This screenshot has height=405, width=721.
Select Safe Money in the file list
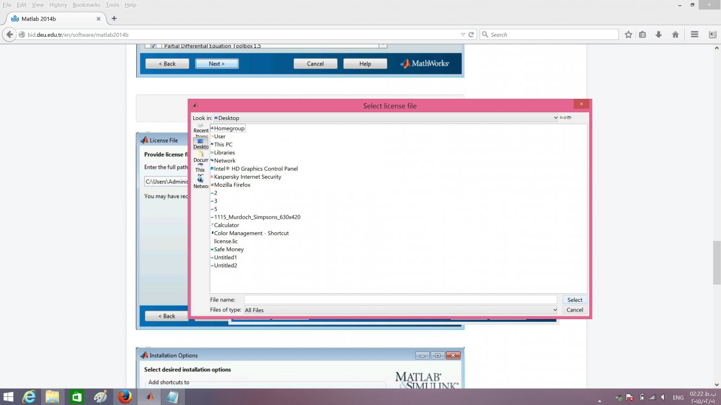228,249
